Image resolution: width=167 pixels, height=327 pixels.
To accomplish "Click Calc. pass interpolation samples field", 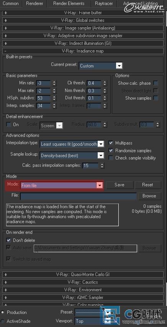I will pos(90,166).
